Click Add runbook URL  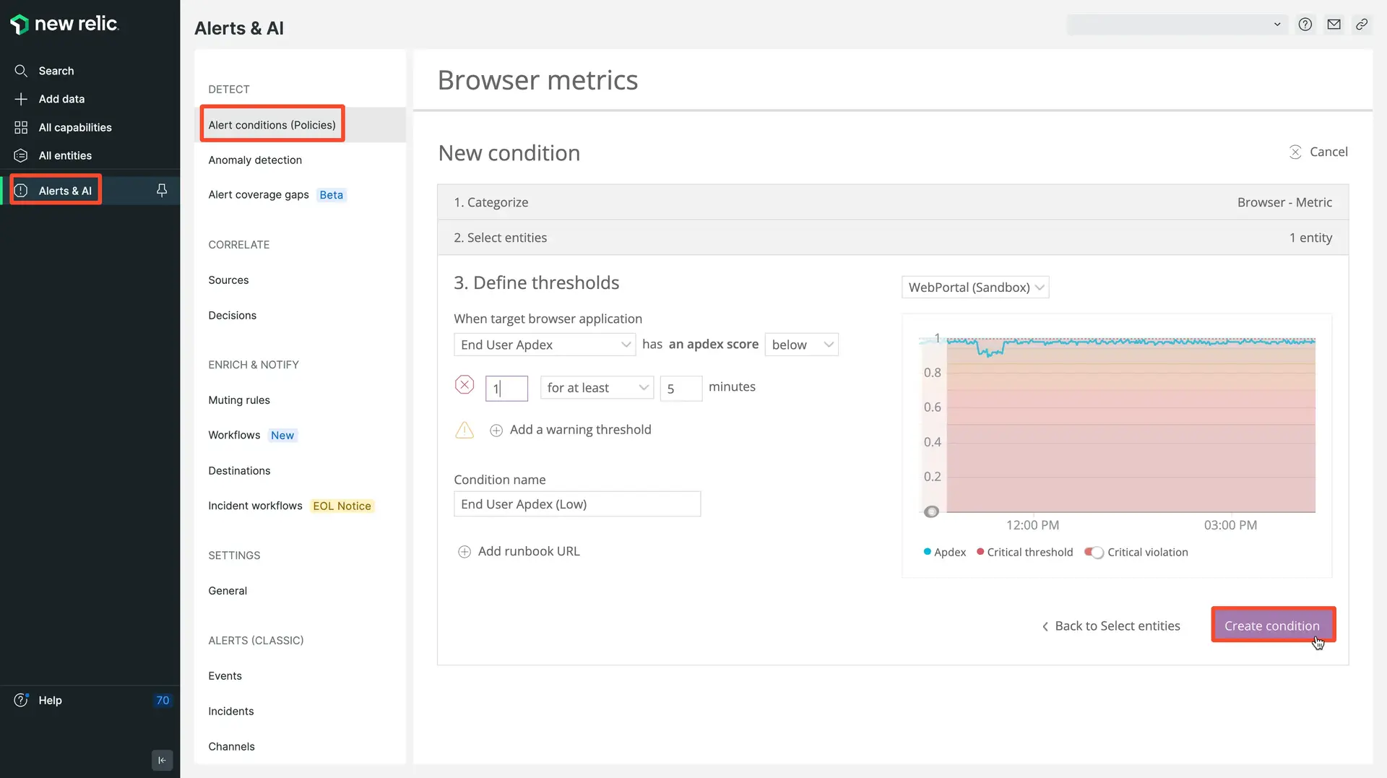(x=519, y=551)
